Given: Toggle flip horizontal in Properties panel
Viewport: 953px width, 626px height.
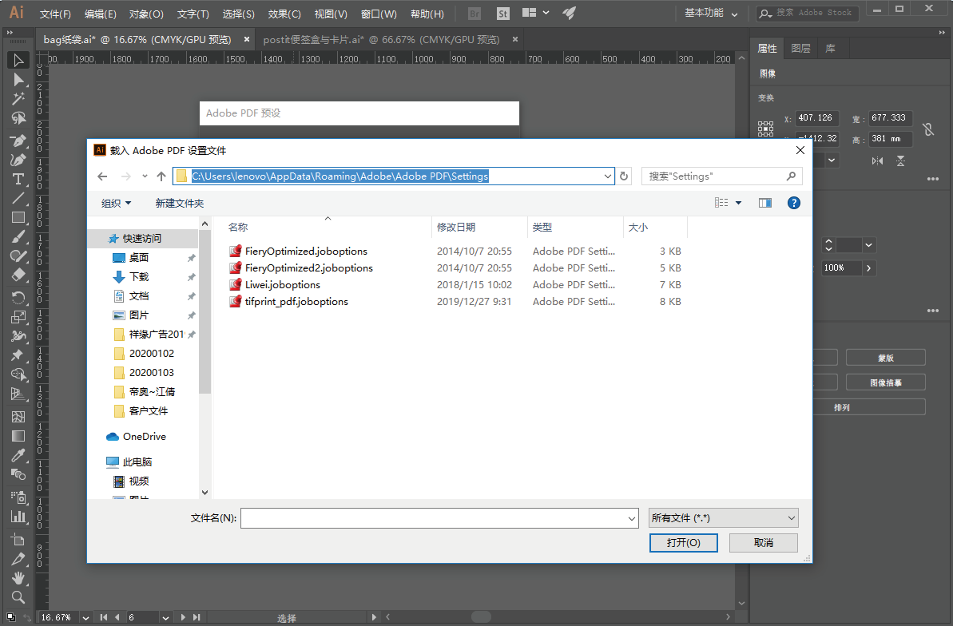Looking at the screenshot, I should (x=877, y=161).
